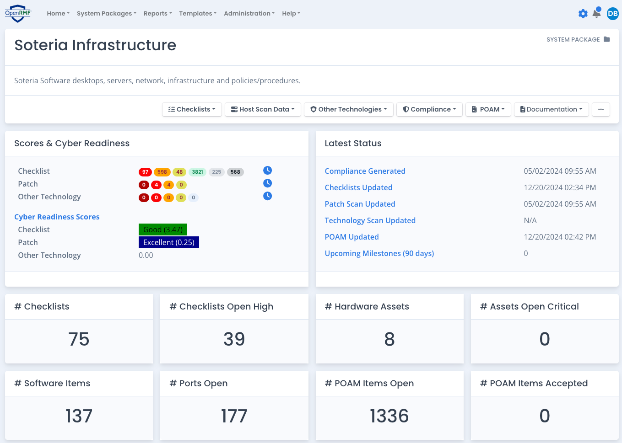Click the # POAM Items Open count 1336
The image size is (622, 443).
click(x=389, y=416)
